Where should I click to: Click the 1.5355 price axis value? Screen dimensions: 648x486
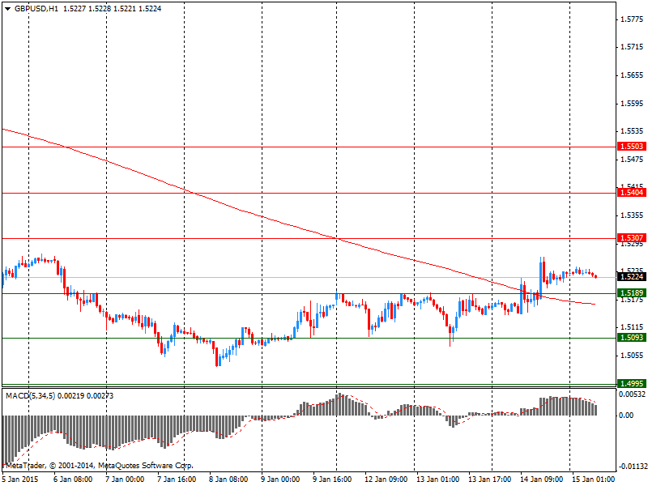(x=632, y=215)
